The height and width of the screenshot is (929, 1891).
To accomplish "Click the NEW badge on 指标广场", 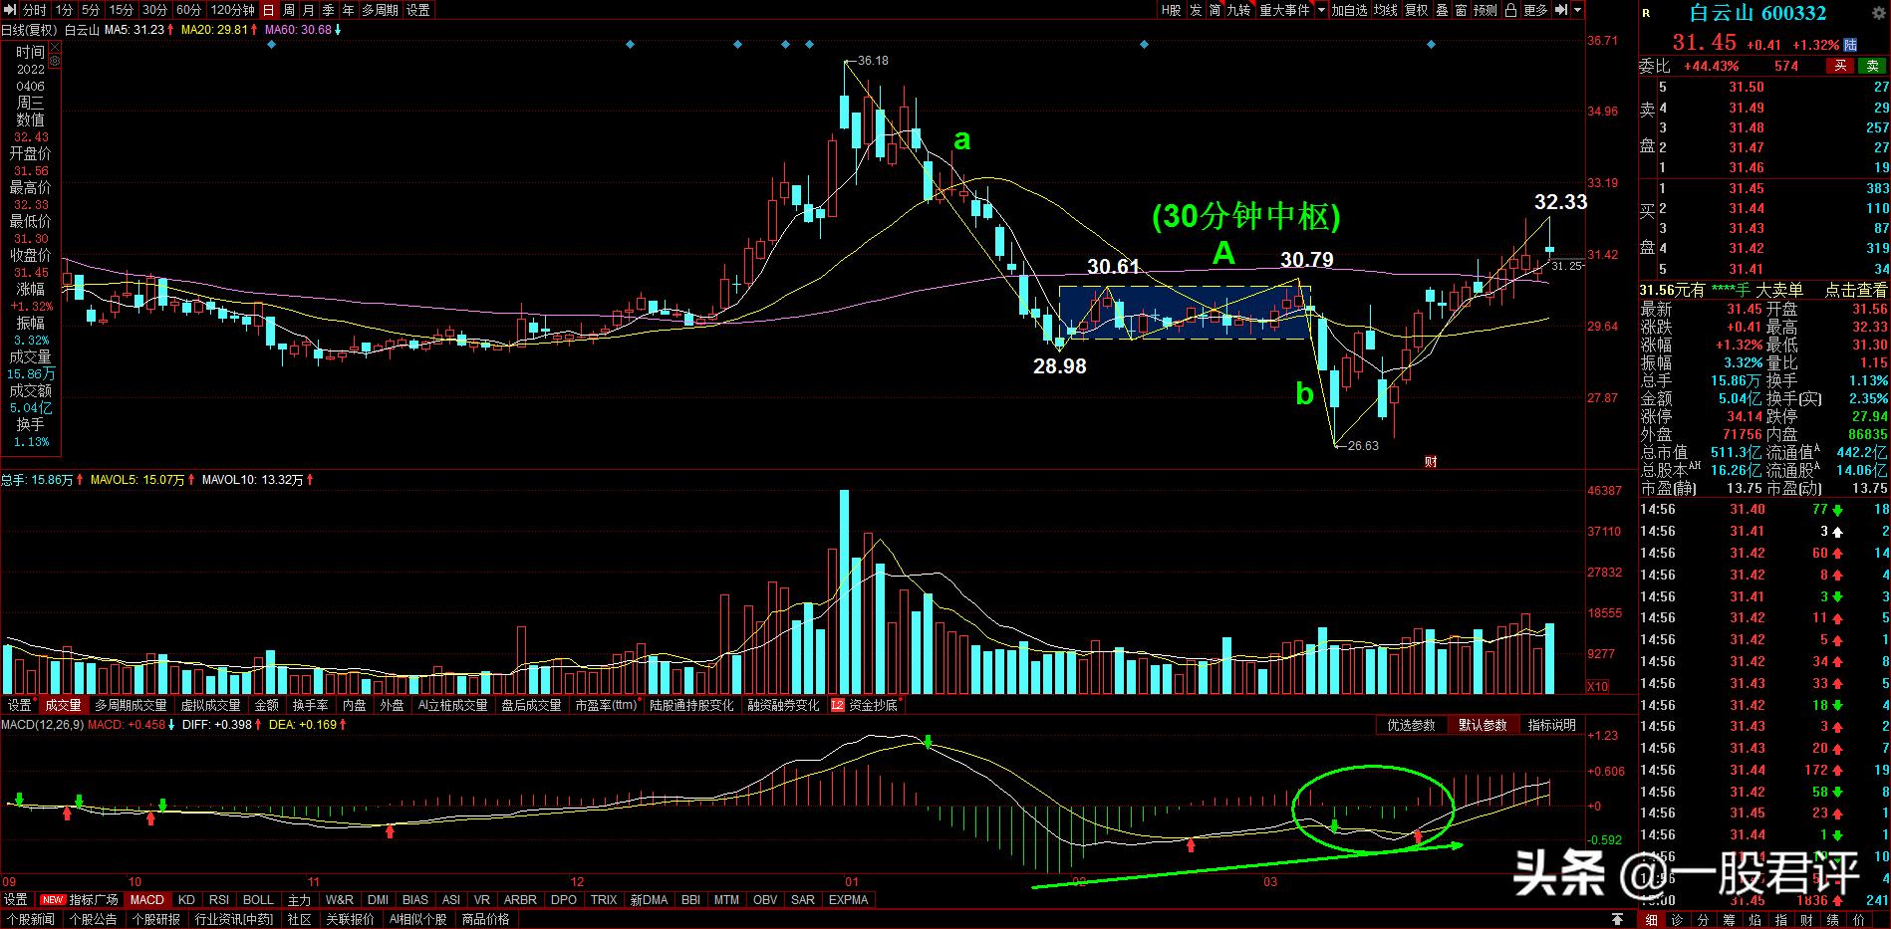I will [53, 900].
